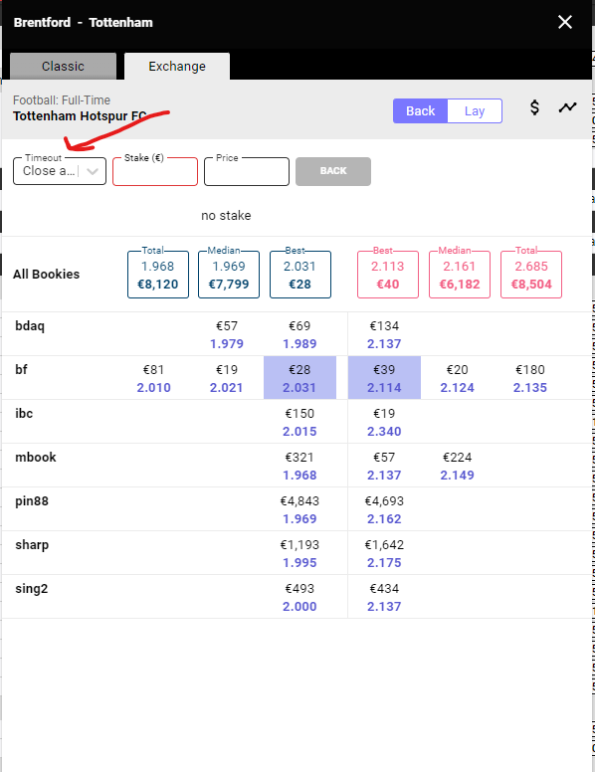Click the pink Median 2.161 box
This screenshot has width=595, height=772.
(460, 275)
